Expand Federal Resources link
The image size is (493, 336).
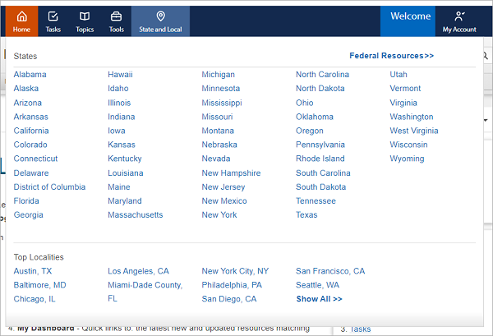(391, 56)
